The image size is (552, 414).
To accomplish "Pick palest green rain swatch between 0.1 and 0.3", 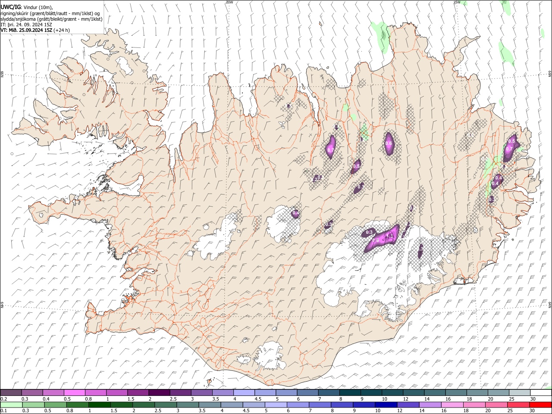I will (11, 405).
